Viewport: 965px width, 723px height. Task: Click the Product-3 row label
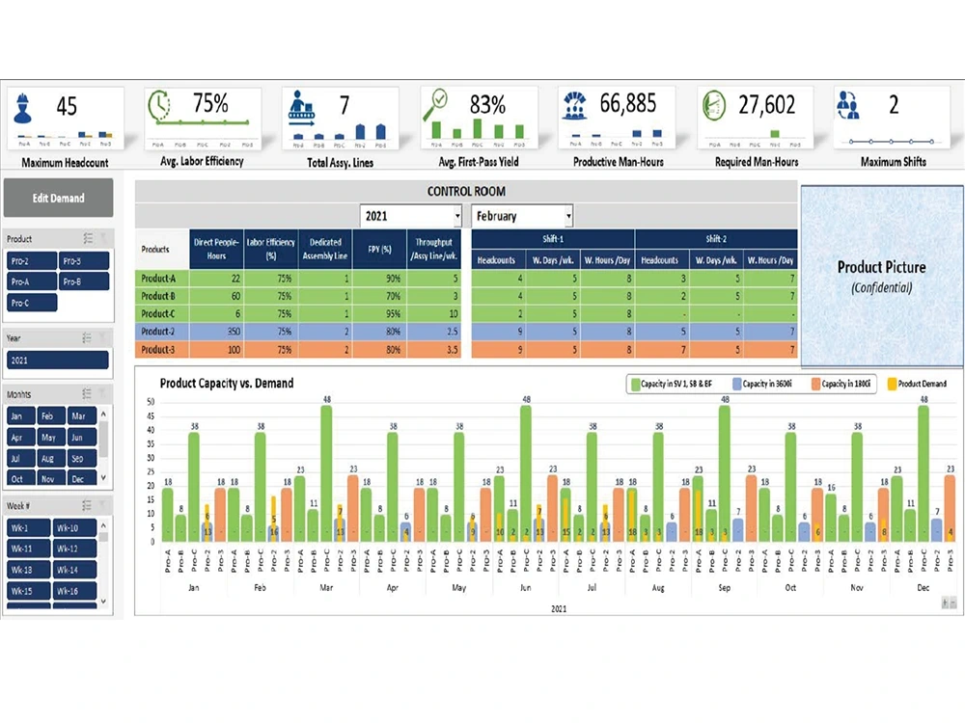pyautogui.click(x=158, y=349)
